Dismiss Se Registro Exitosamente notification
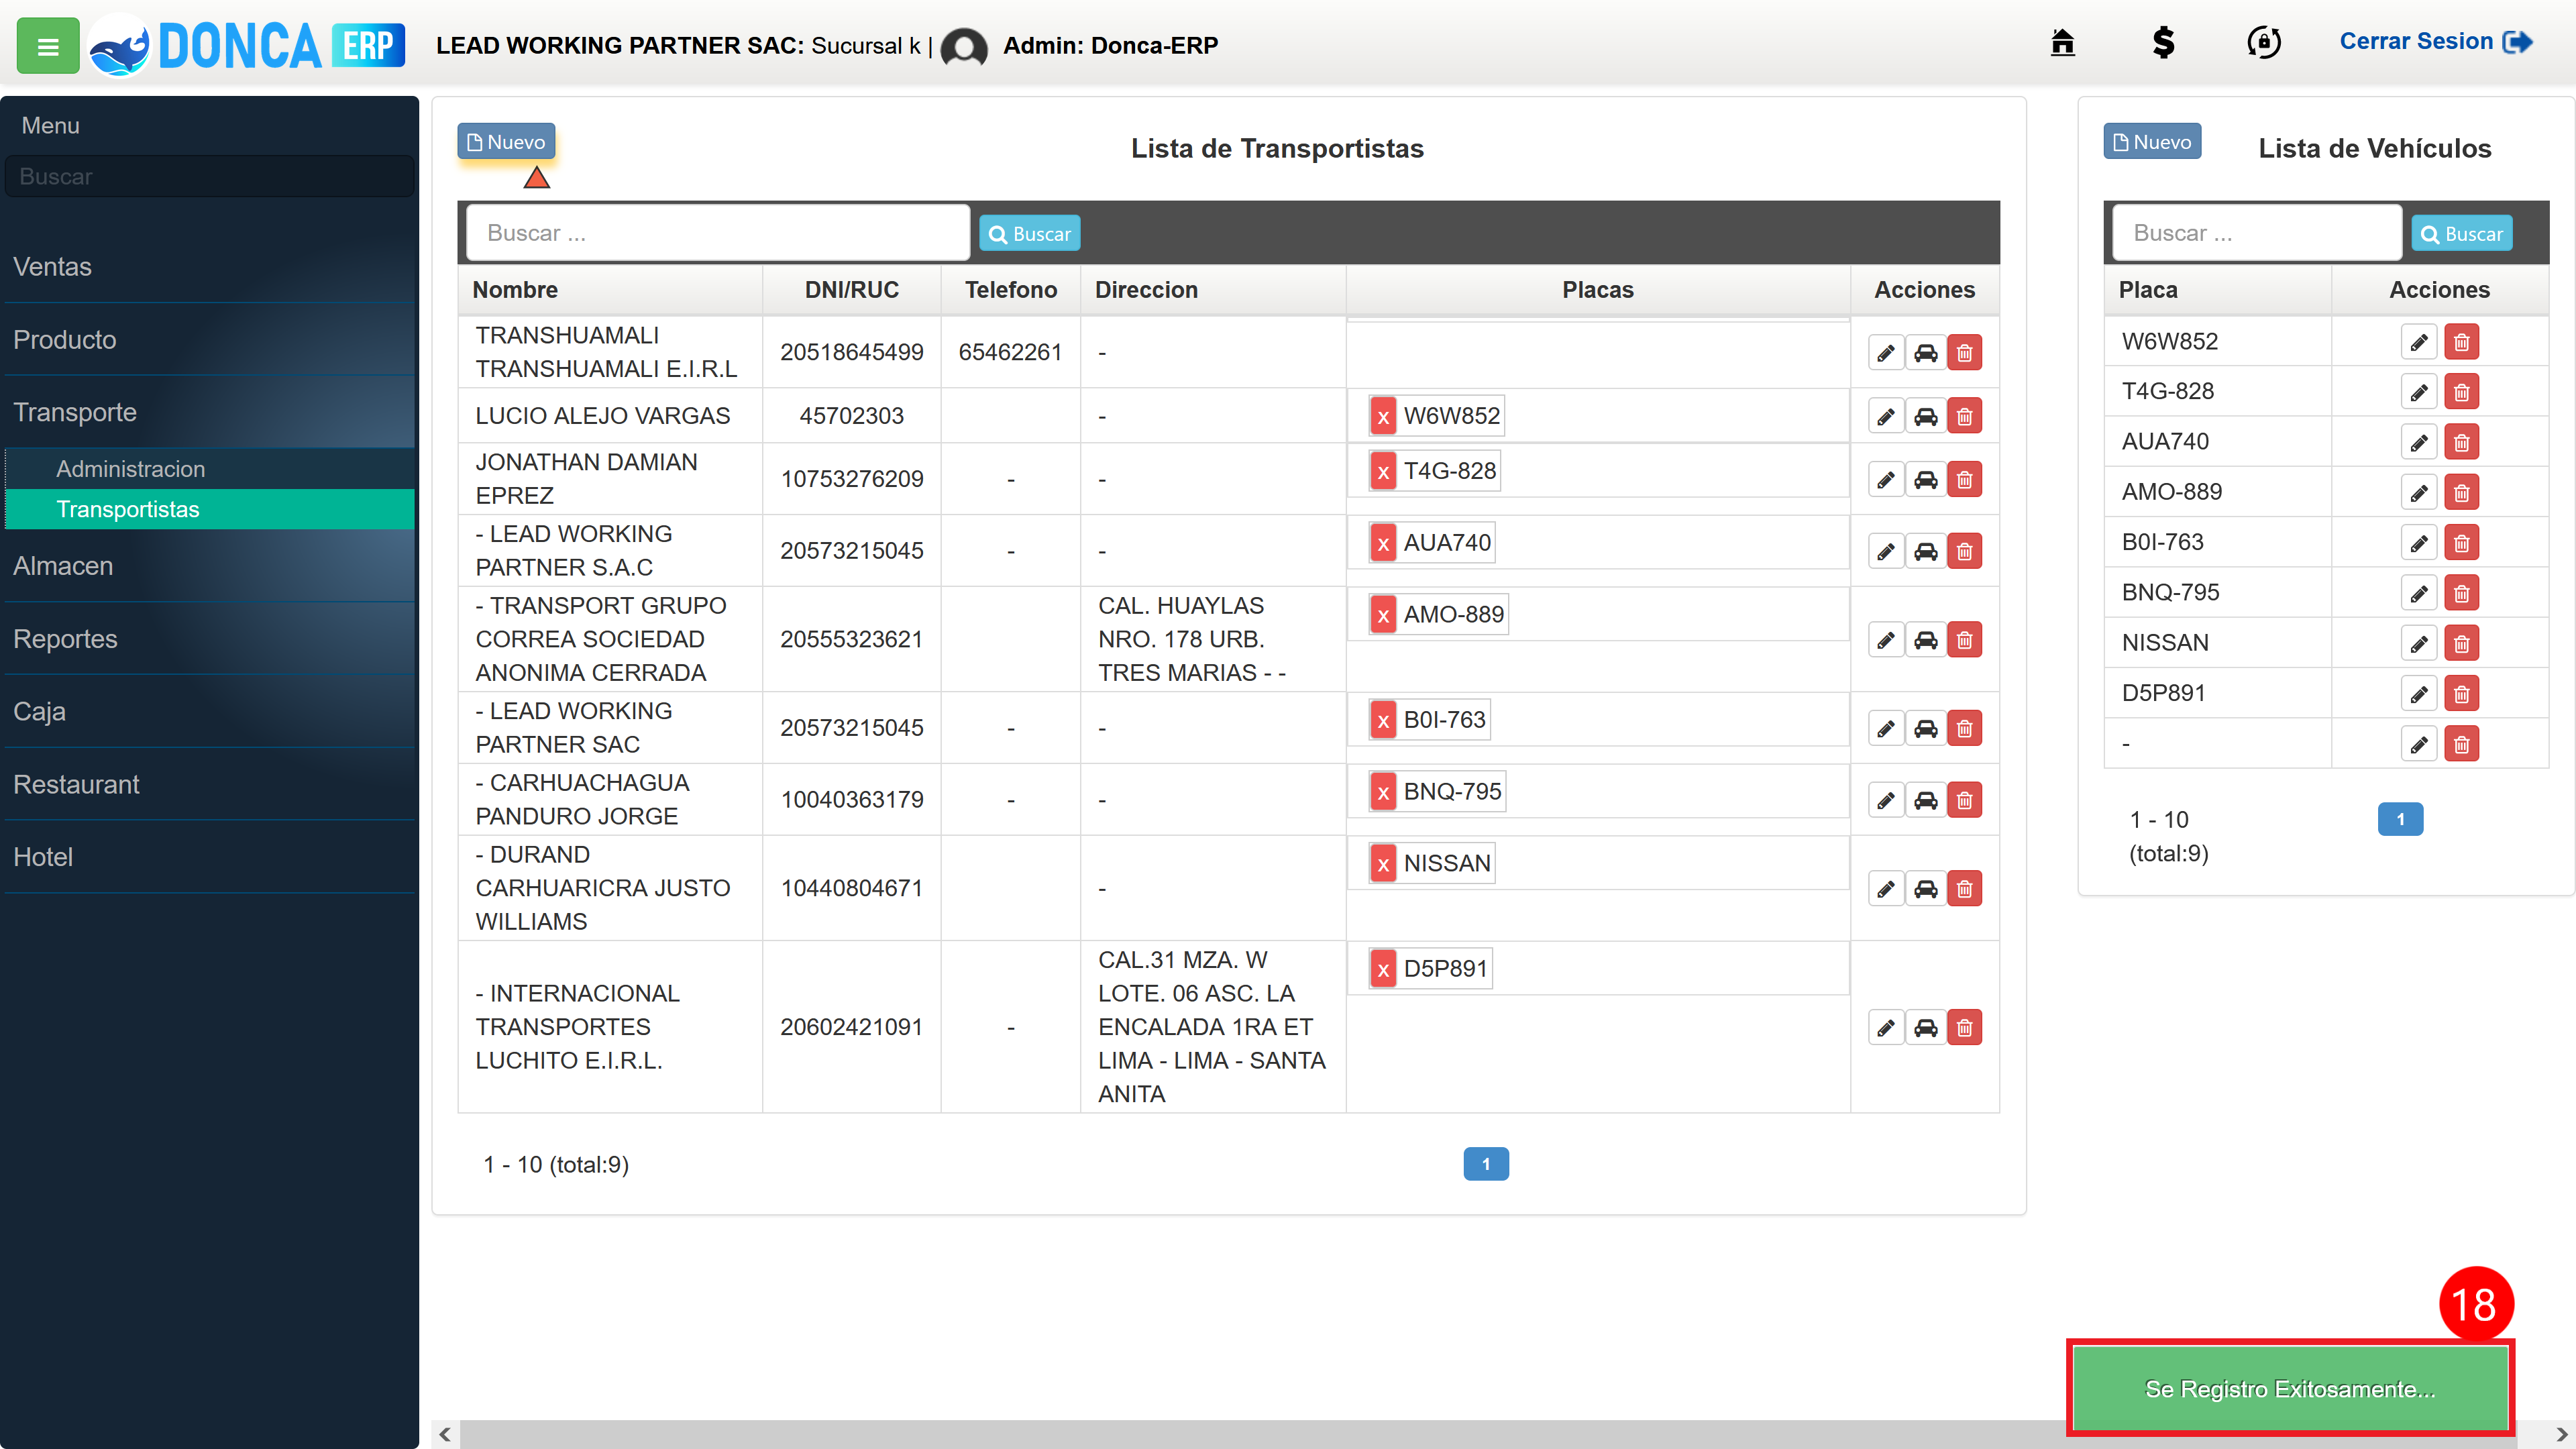The image size is (2576, 1449). [2290, 1389]
